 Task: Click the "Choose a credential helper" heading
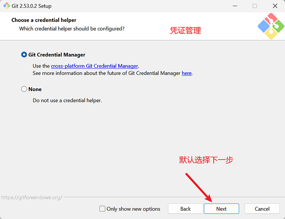click(x=44, y=20)
